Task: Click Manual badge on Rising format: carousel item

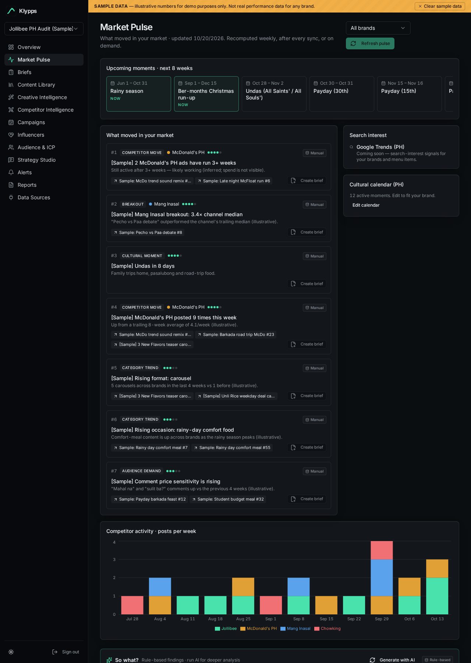Action: (315, 368)
